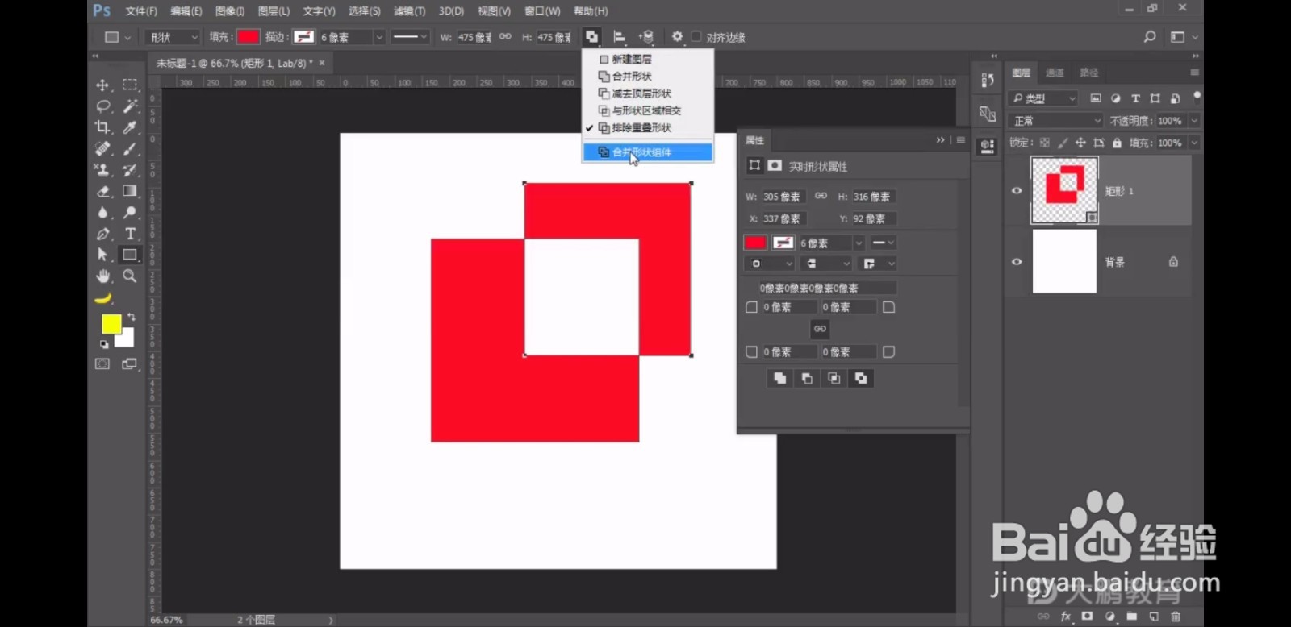Select the Healing Brush tool
Viewport: 1291px width, 627px height.
point(102,149)
